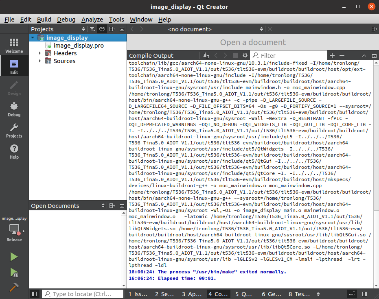Toggle the left sidebar visibility
Screen dimensions: 379x299
[35, 294]
